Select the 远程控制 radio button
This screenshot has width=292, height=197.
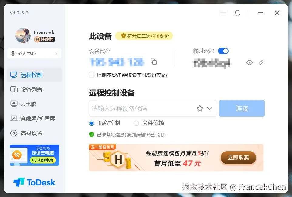pos(92,123)
